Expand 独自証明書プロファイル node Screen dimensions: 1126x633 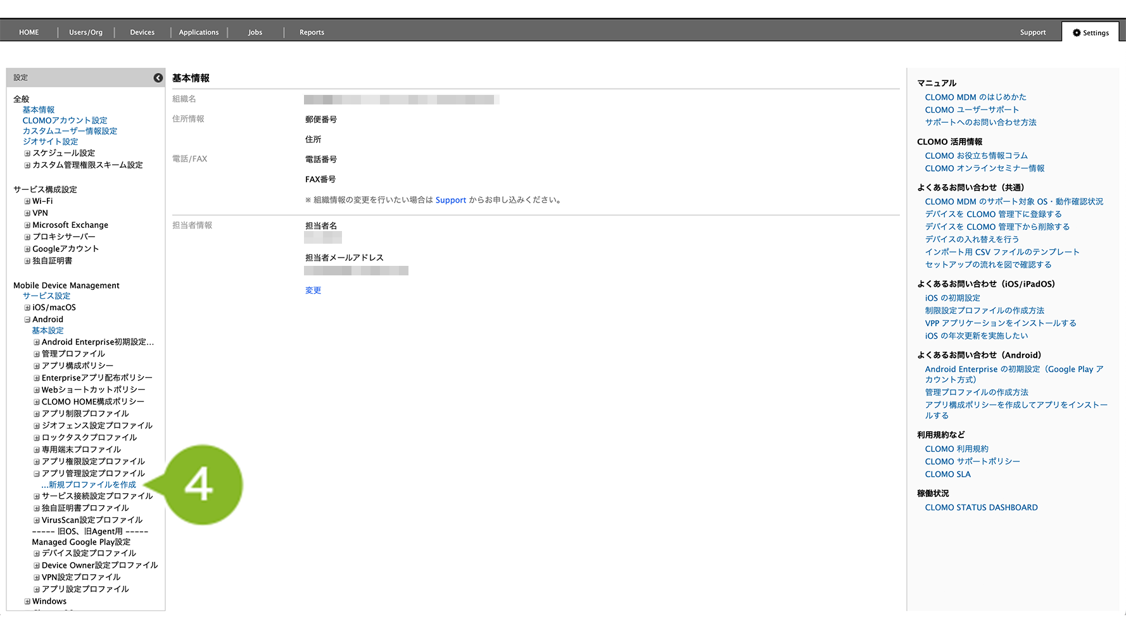pyautogui.click(x=37, y=508)
